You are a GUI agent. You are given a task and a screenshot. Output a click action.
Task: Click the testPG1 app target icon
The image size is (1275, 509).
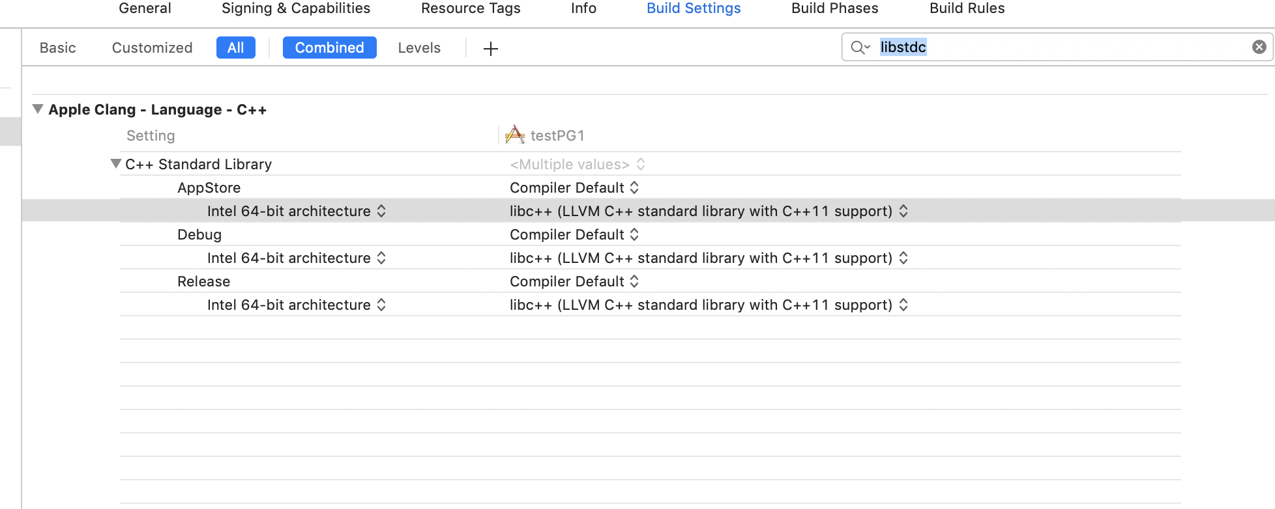point(514,135)
